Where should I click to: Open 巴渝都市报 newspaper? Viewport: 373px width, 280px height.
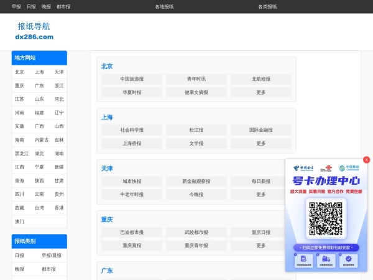(x=132, y=232)
